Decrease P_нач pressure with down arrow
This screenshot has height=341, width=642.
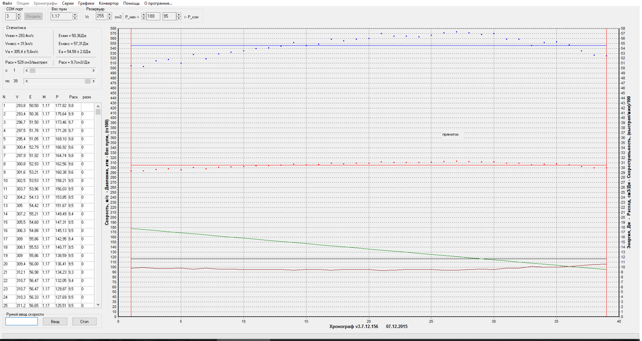pos(144,18)
